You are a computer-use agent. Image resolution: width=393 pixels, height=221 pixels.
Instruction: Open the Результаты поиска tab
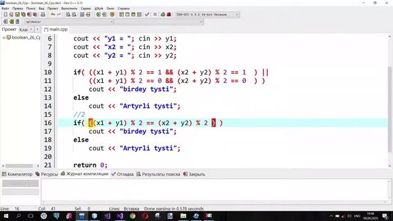(158, 174)
